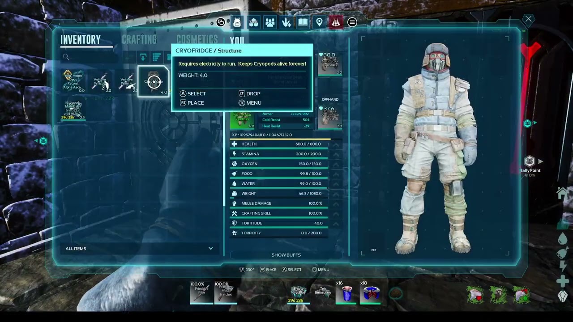Click the Show Buffs button

pos(286,255)
